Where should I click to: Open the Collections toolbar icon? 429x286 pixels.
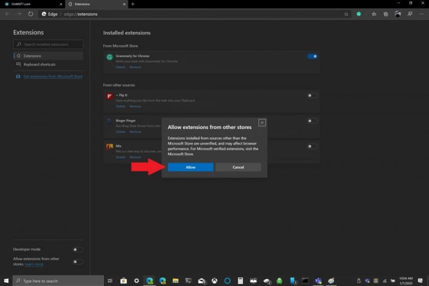click(x=386, y=14)
